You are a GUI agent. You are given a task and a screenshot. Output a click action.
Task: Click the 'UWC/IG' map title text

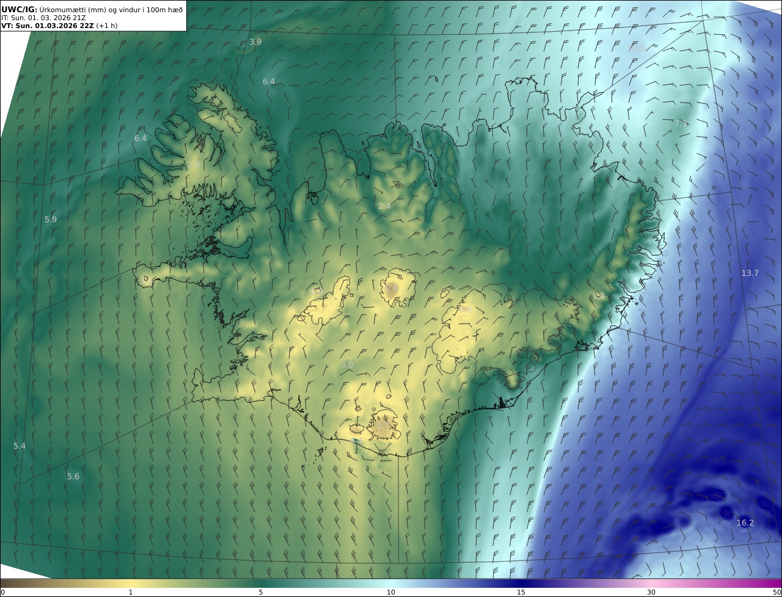coord(19,10)
